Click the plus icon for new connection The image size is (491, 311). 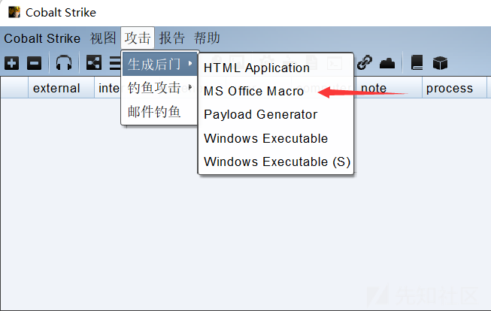11,63
